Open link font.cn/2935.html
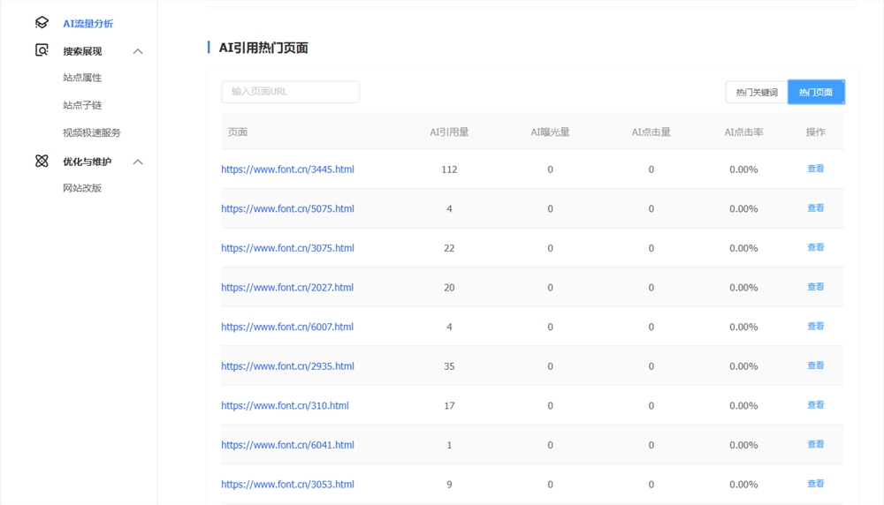This screenshot has width=884, height=505. click(287, 366)
